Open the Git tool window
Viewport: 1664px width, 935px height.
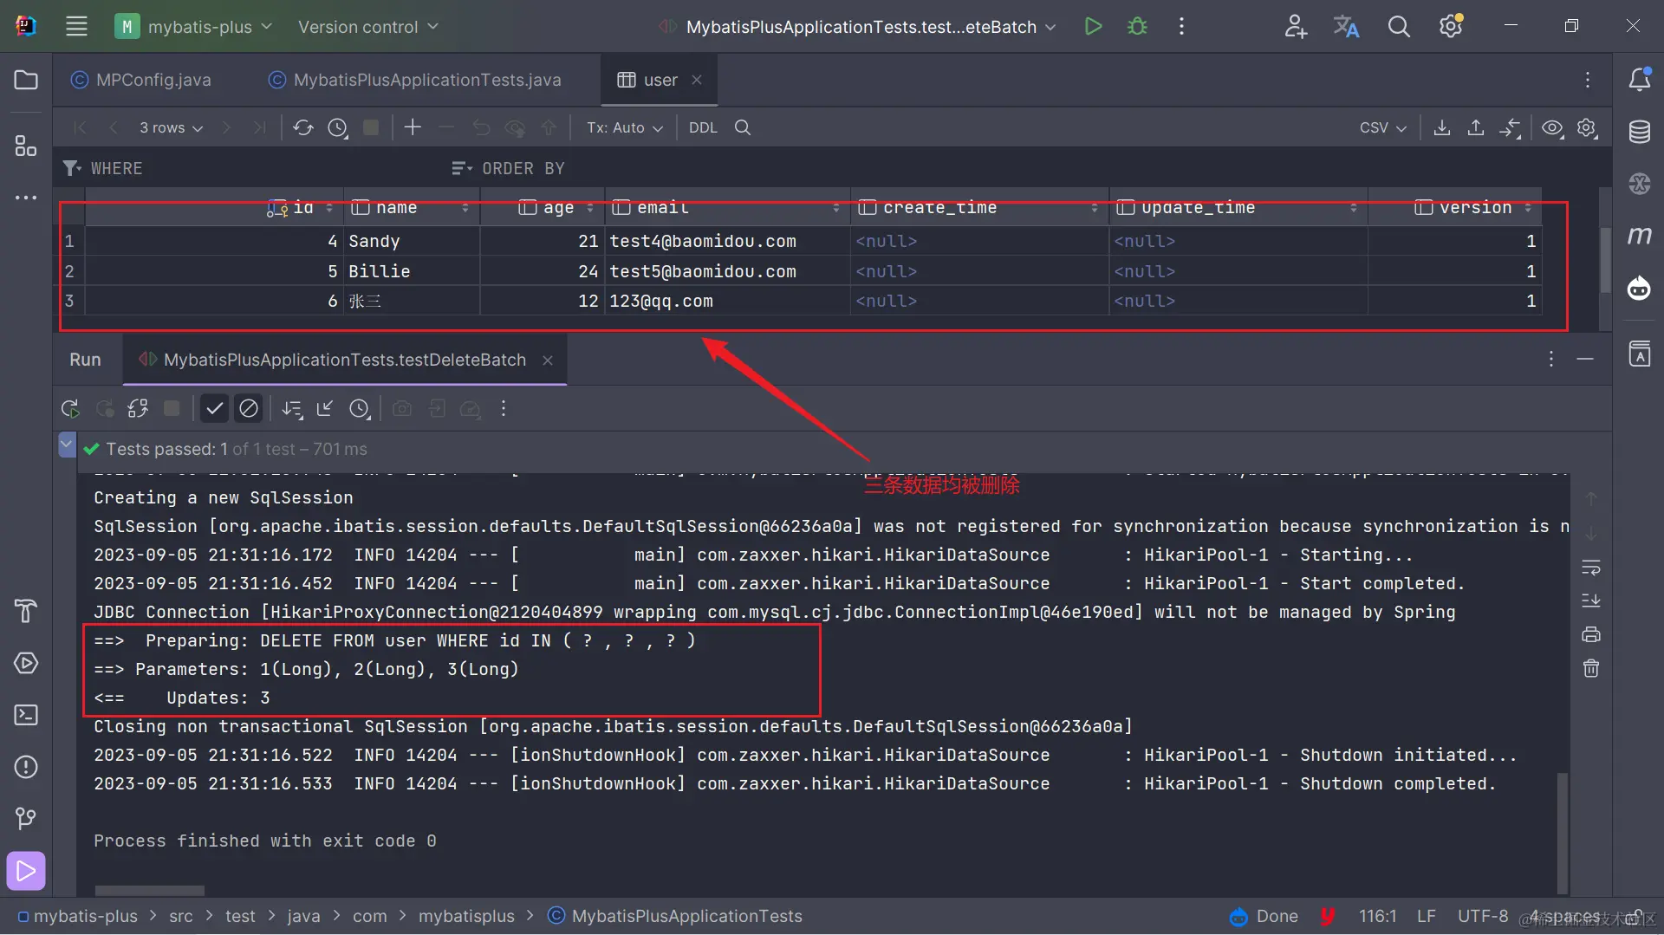click(x=26, y=819)
